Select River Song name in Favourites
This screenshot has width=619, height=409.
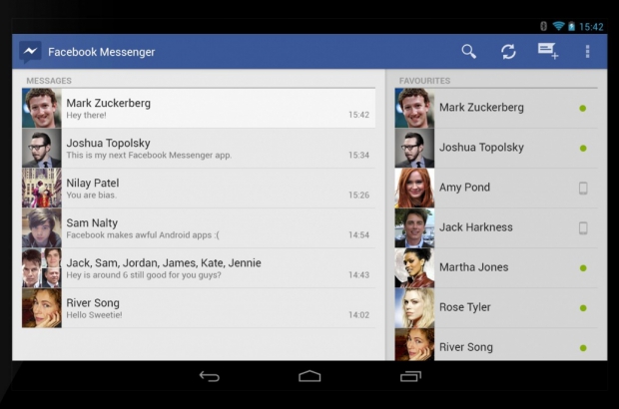[x=466, y=347]
